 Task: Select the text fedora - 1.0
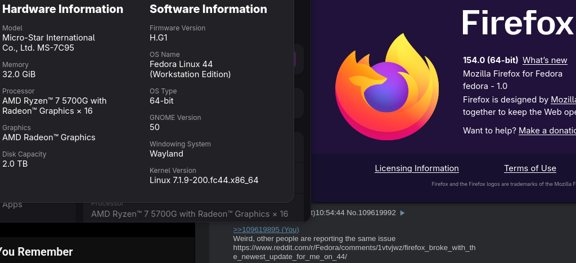tap(485, 86)
